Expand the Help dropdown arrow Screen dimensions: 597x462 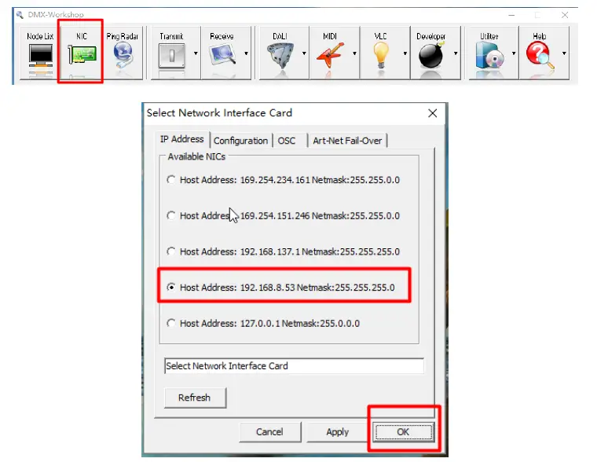[x=564, y=53]
